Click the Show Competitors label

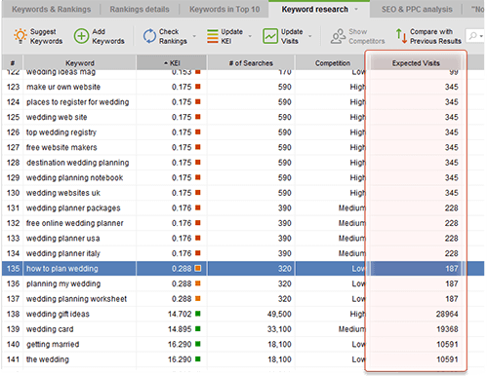367,36
